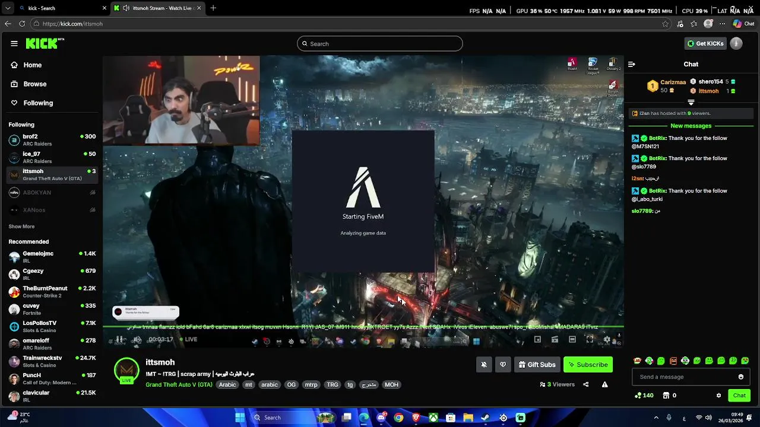
Task: Open TheBurntPeanut recommended channel
Action: point(52,292)
